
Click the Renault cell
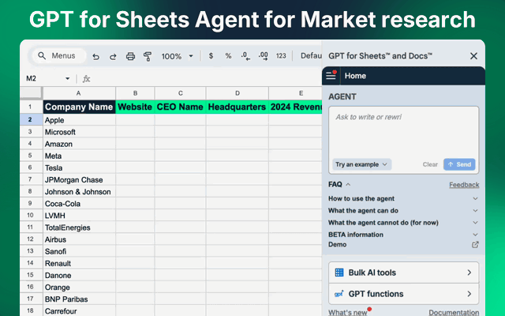coord(79,263)
